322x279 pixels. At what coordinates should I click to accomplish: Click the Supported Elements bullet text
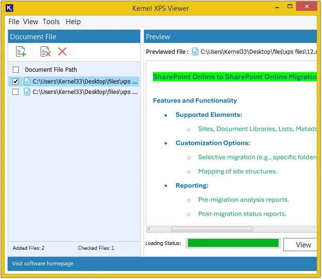[209, 115]
